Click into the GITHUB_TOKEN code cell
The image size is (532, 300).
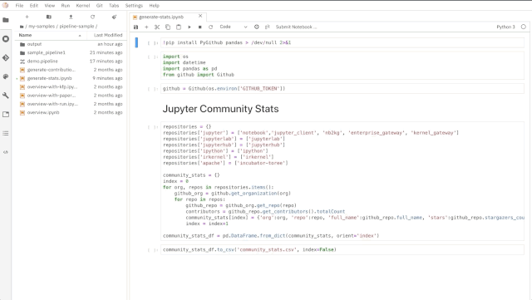[342, 89]
